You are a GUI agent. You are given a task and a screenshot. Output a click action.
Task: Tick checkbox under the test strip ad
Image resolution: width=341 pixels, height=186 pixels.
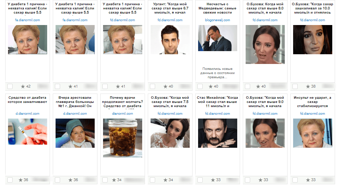[x=10, y=180]
